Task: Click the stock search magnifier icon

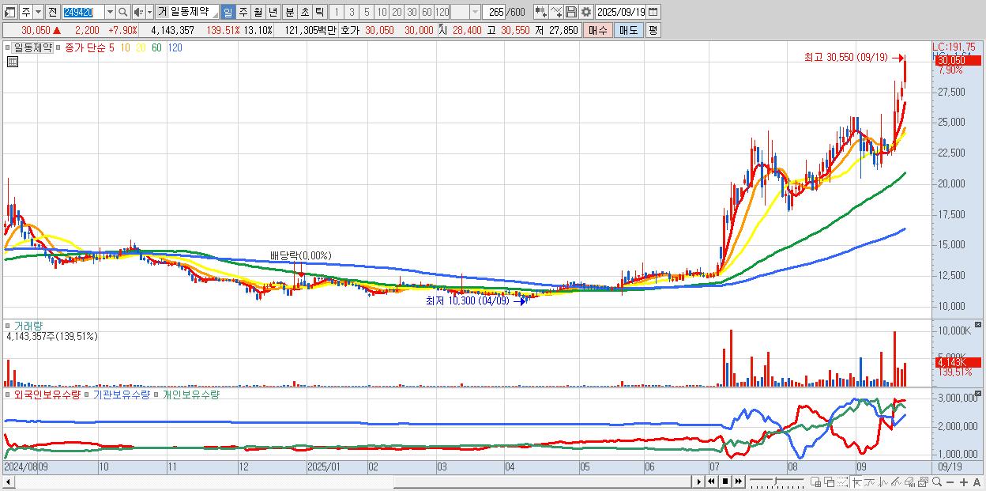Action: click(x=123, y=12)
